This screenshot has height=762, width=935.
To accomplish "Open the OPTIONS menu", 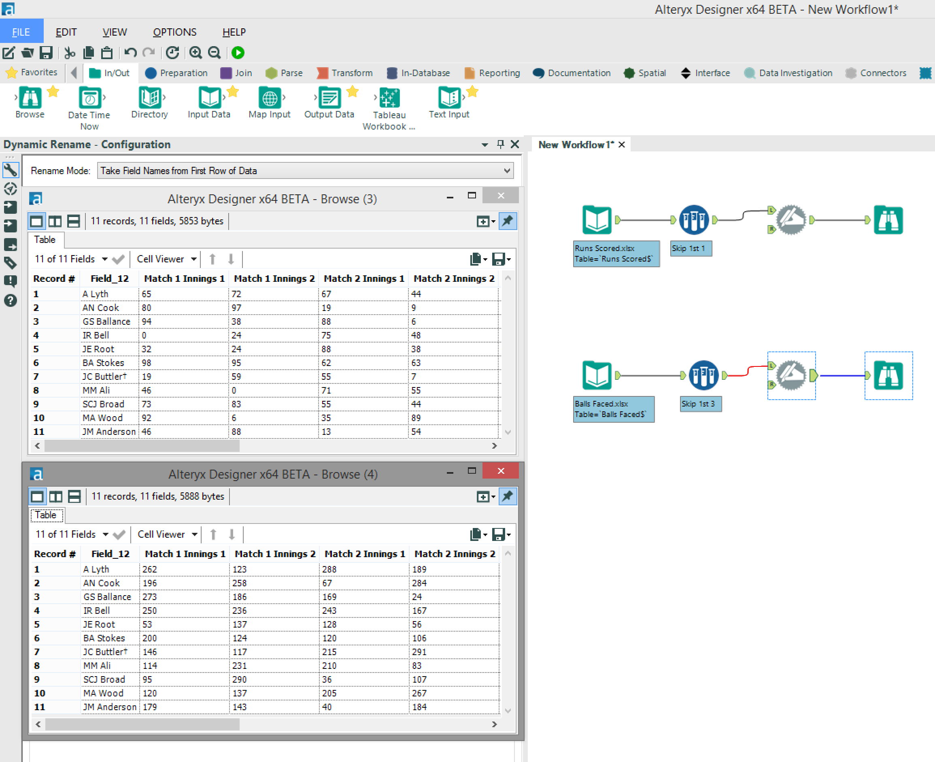I will pyautogui.click(x=174, y=32).
